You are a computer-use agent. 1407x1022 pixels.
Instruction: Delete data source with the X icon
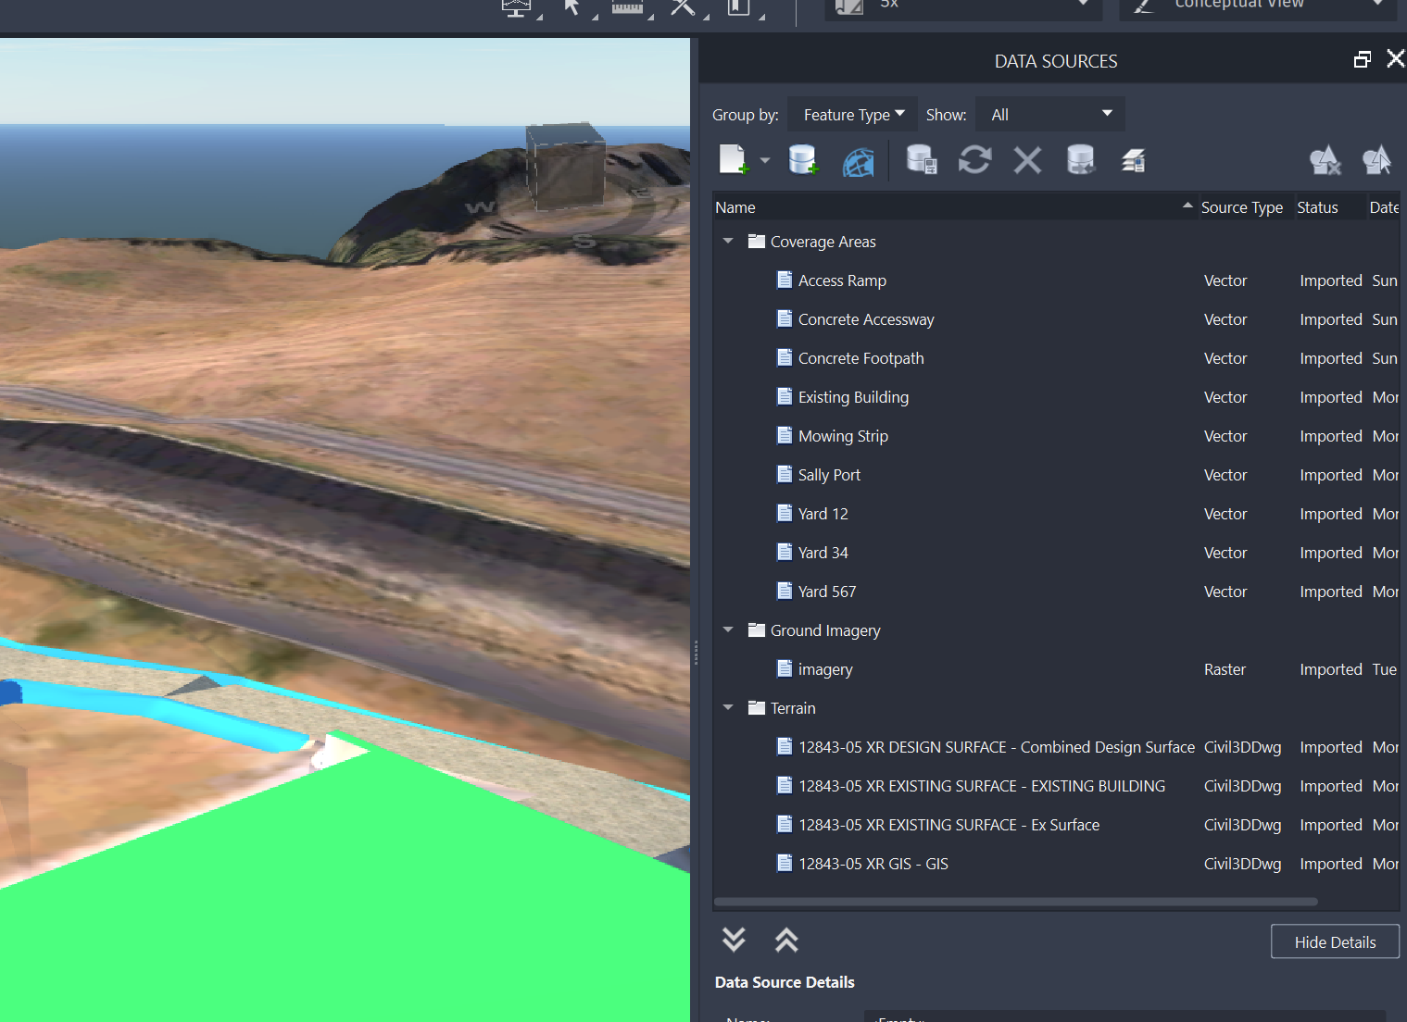point(1027,160)
